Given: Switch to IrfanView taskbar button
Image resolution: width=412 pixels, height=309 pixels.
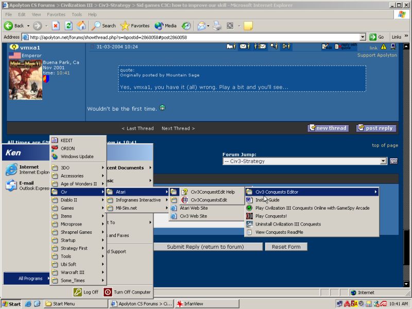Looking at the screenshot, I should (207, 304).
